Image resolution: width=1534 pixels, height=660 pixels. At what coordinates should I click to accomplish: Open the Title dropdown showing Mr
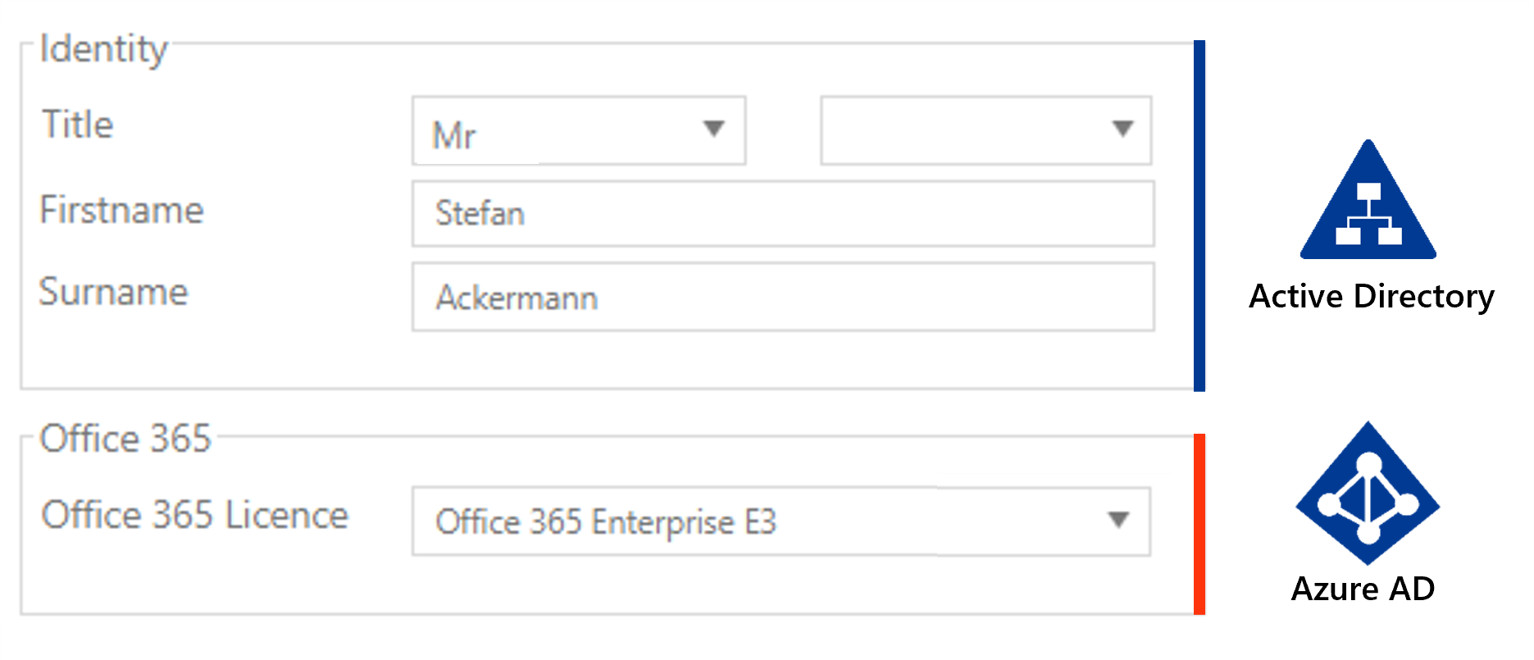(x=576, y=131)
